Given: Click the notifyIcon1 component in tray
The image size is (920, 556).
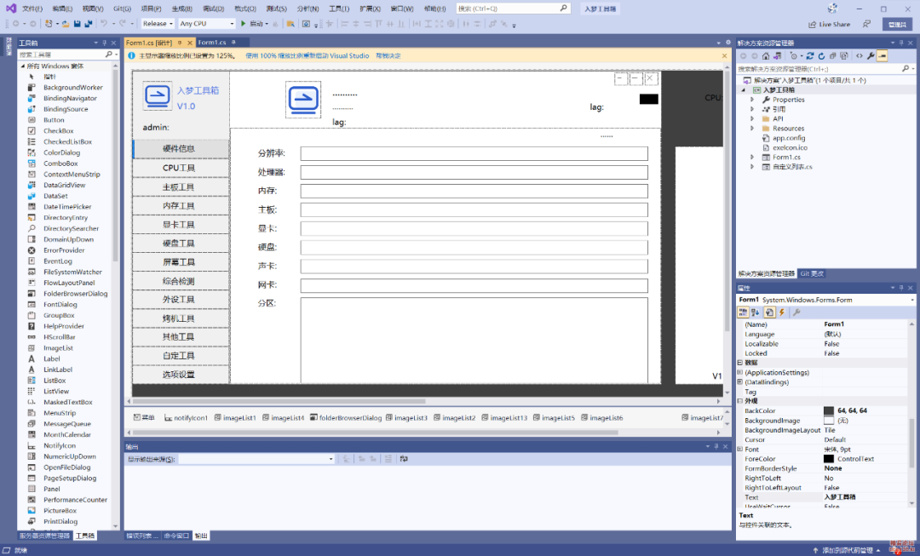Looking at the screenshot, I should [x=186, y=418].
